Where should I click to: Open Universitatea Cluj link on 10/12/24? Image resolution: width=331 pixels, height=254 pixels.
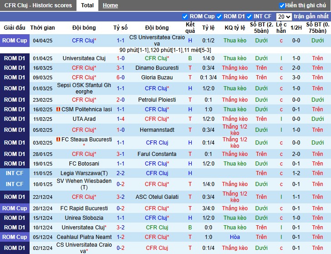click(x=84, y=228)
